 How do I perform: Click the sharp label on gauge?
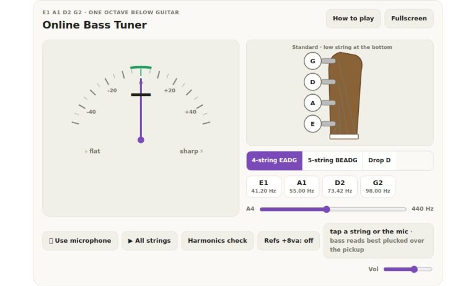(x=192, y=151)
